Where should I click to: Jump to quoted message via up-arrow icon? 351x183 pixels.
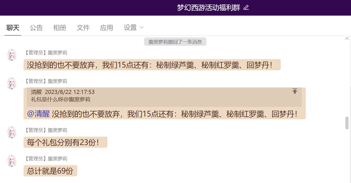point(295,91)
